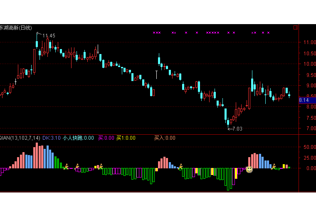This screenshot has width=316, height=217.
Task: Click the DK:3.10 indicator value
Action: [x=52, y=138]
